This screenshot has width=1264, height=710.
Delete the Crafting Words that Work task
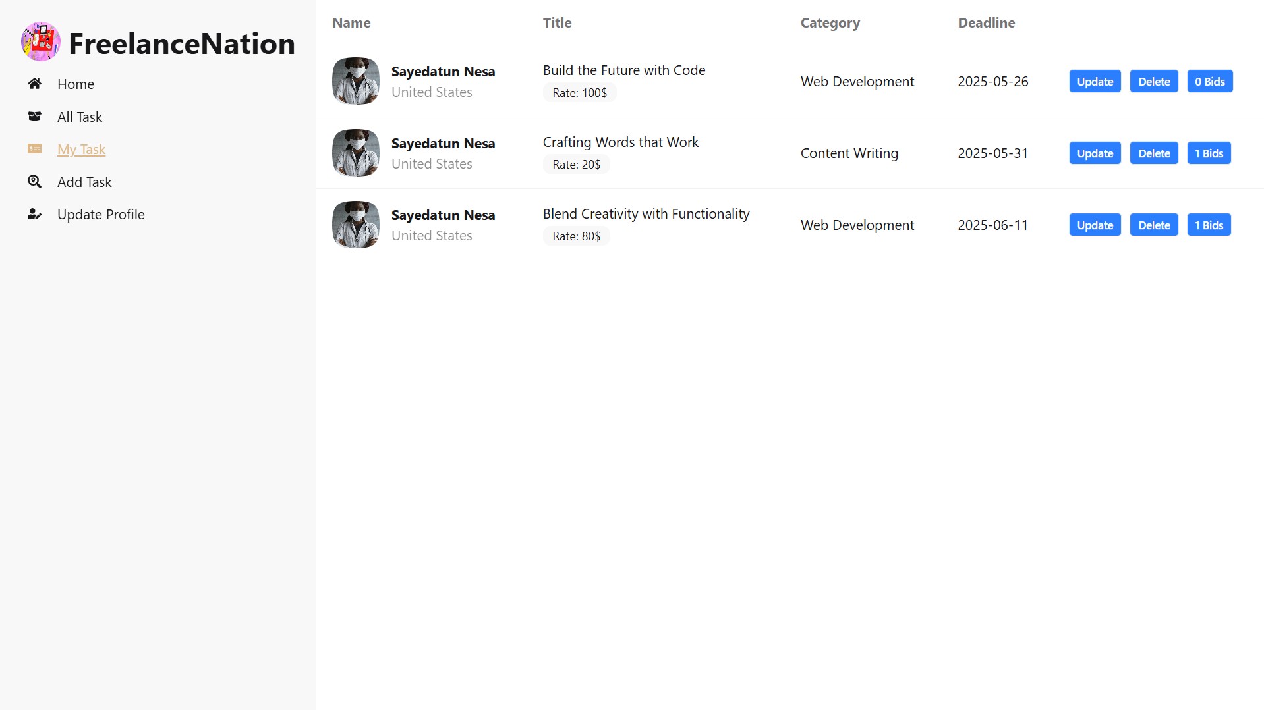[x=1154, y=153]
